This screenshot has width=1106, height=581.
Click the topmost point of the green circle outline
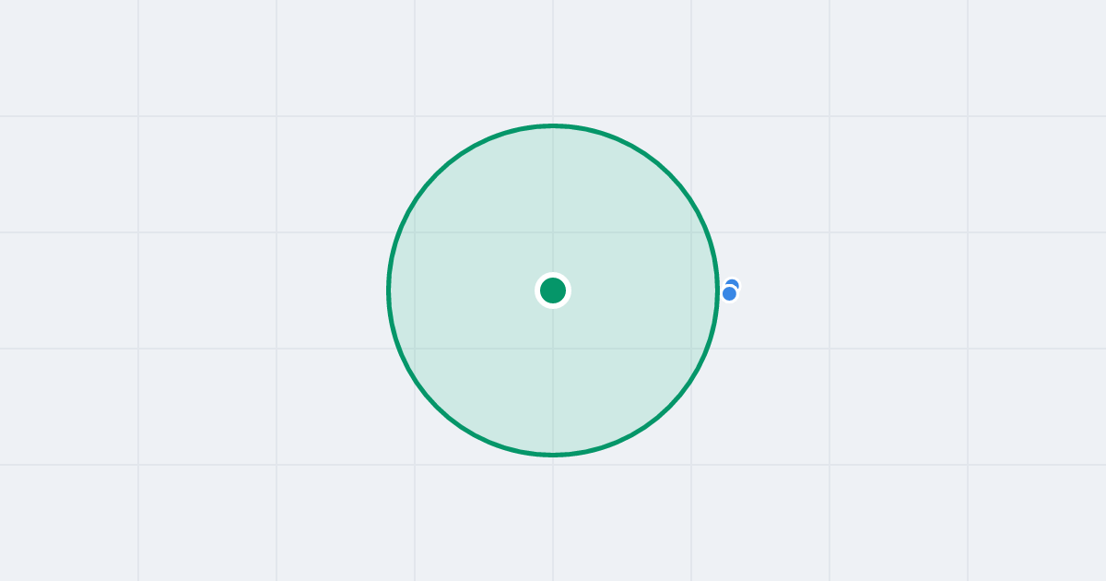tap(553, 125)
